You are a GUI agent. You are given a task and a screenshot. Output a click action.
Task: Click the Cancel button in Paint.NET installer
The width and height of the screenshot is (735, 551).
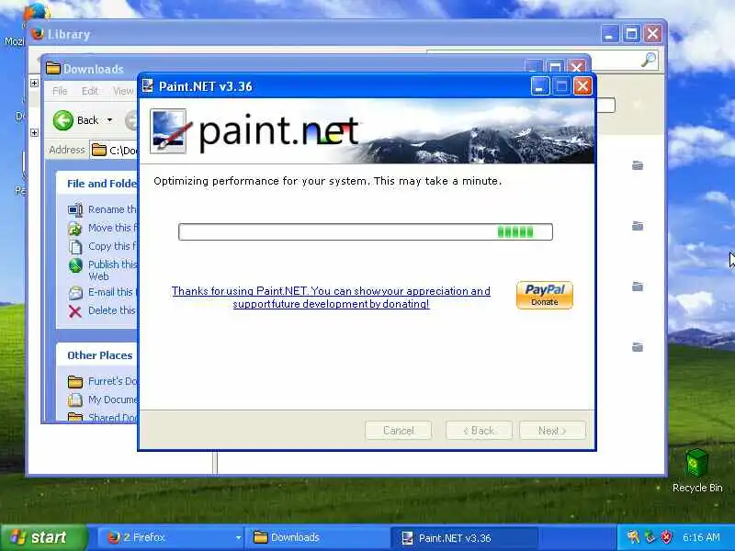(x=398, y=431)
